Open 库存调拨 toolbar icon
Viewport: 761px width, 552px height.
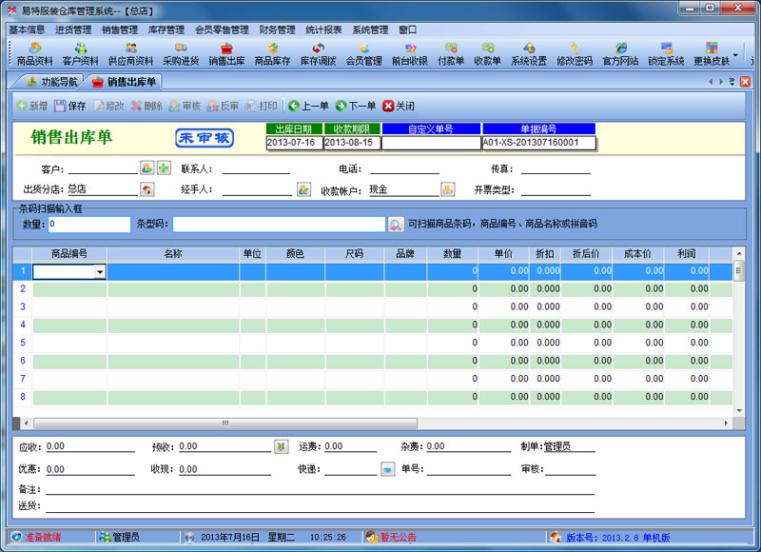(319, 53)
